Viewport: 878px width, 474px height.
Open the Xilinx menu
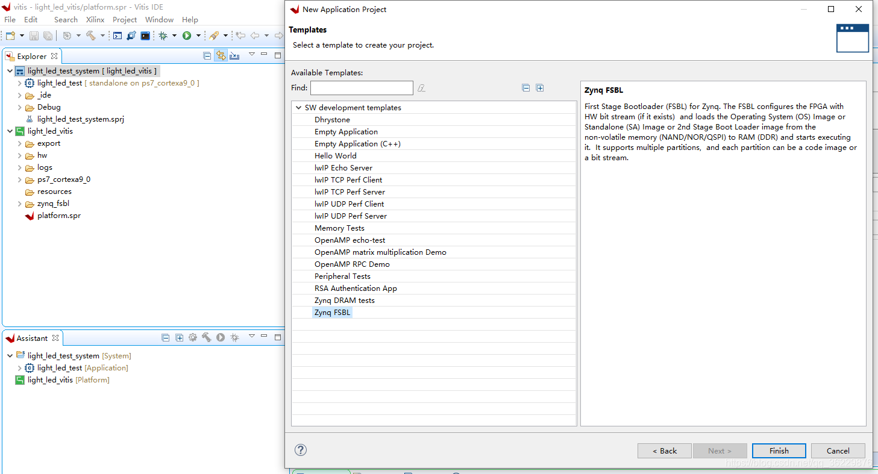[x=95, y=20]
